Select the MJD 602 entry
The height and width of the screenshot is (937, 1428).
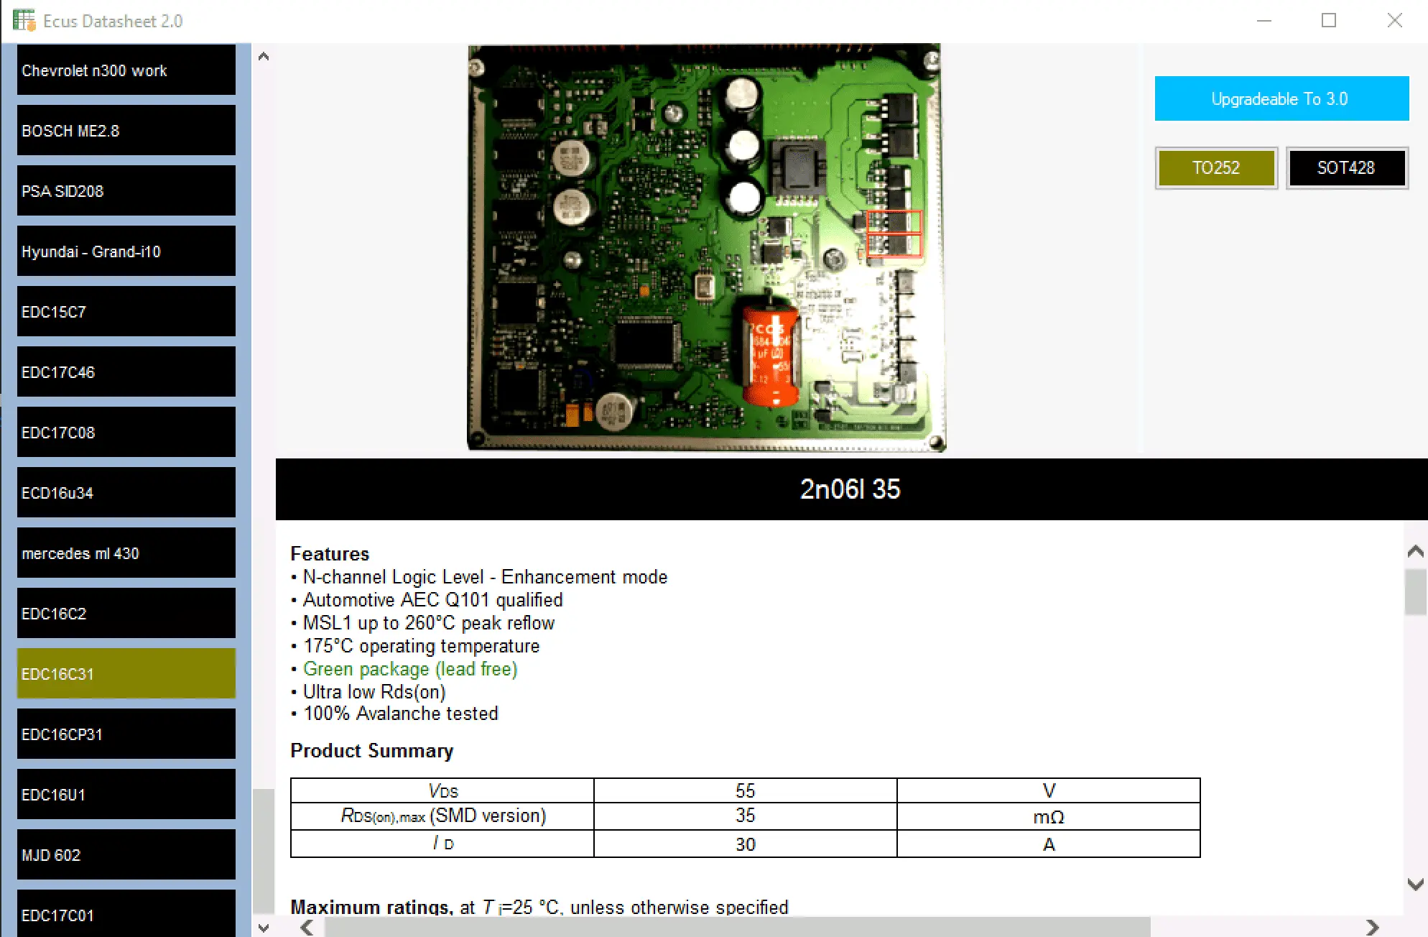pyautogui.click(x=126, y=855)
